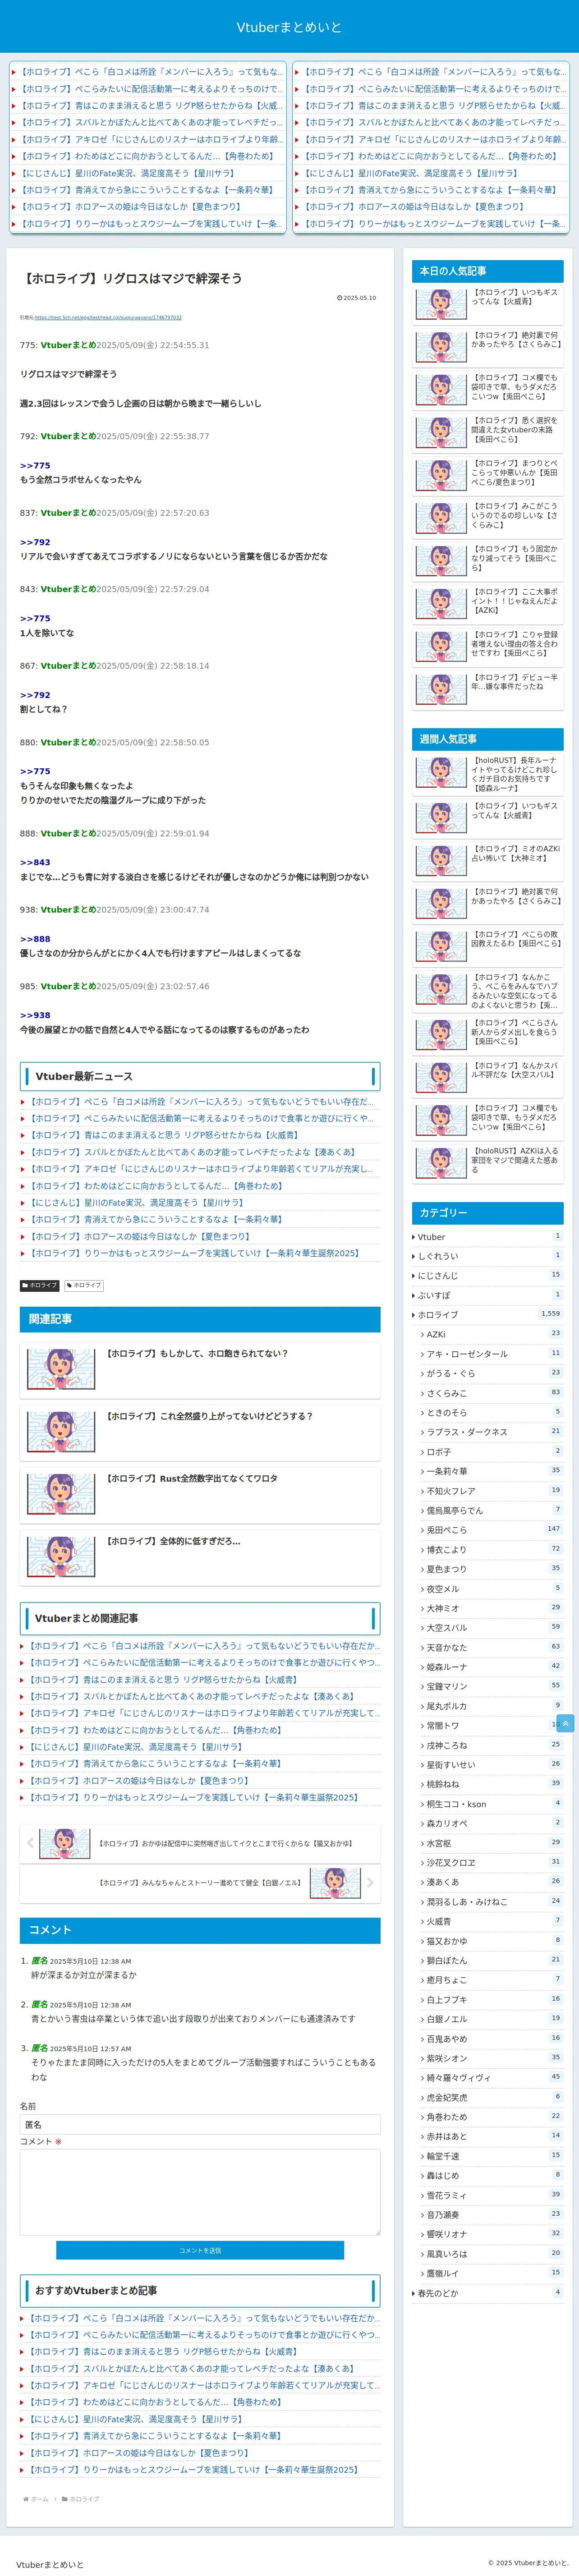
Task: Submit with the コメントを送信 button
Action: coord(200,2250)
